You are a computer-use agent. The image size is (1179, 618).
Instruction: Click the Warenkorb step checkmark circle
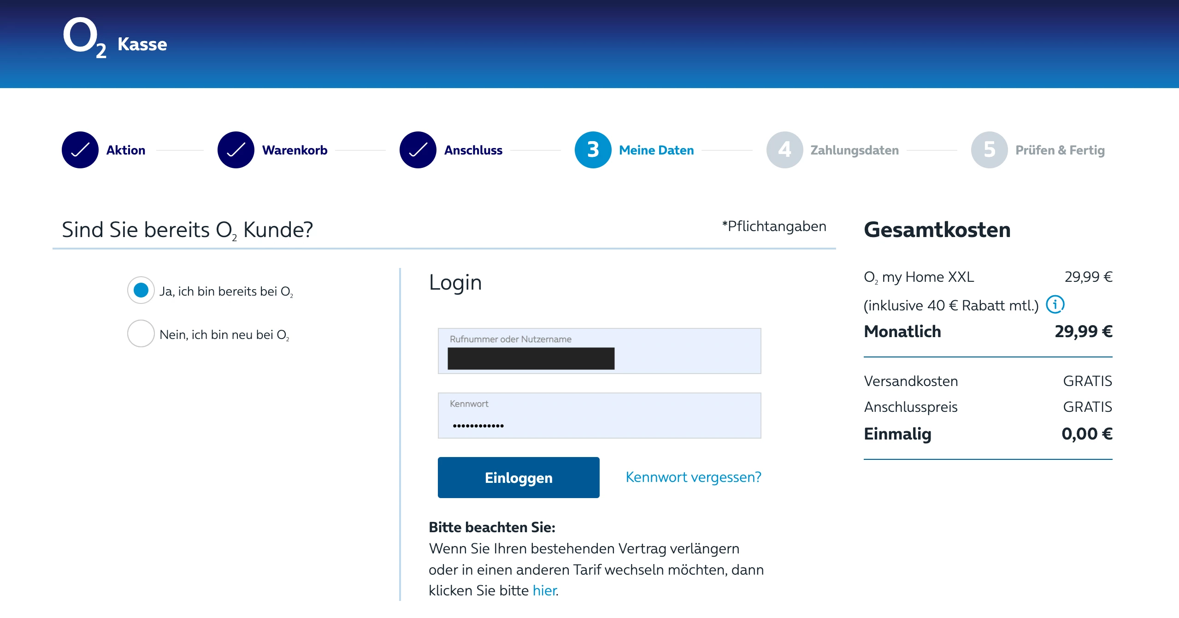(x=236, y=150)
